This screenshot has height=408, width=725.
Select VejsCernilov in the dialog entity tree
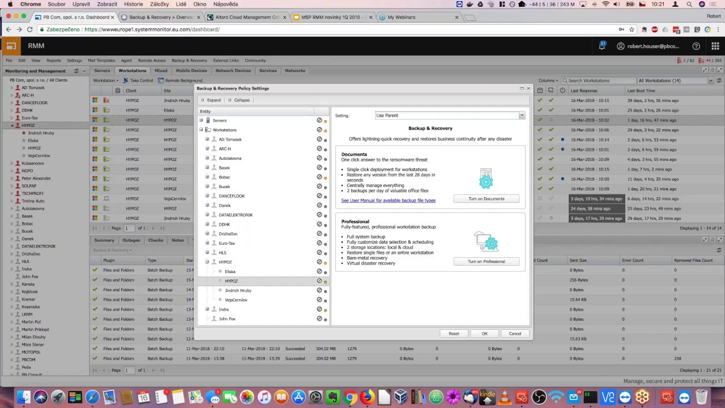tap(236, 300)
